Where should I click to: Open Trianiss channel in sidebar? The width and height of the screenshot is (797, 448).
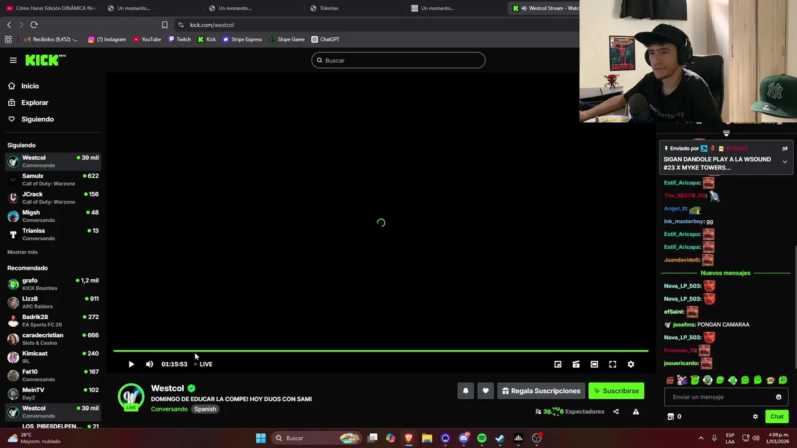coord(53,234)
